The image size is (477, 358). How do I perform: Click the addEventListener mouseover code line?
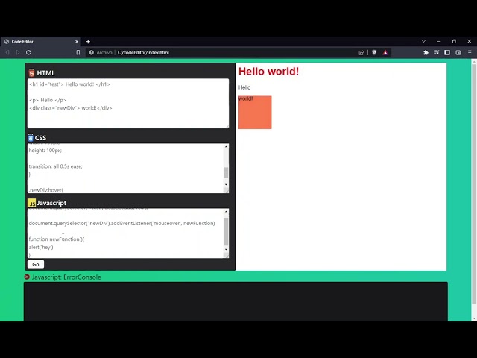pos(121,223)
